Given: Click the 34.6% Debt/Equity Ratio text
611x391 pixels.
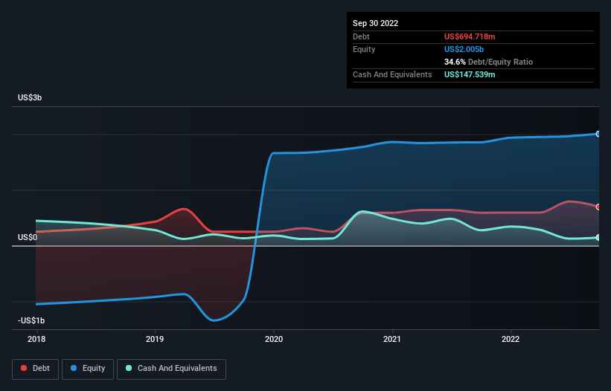Looking at the screenshot, I should [x=488, y=62].
